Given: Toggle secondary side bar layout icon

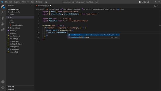Looking at the screenshot, I should [x=145, y=2].
